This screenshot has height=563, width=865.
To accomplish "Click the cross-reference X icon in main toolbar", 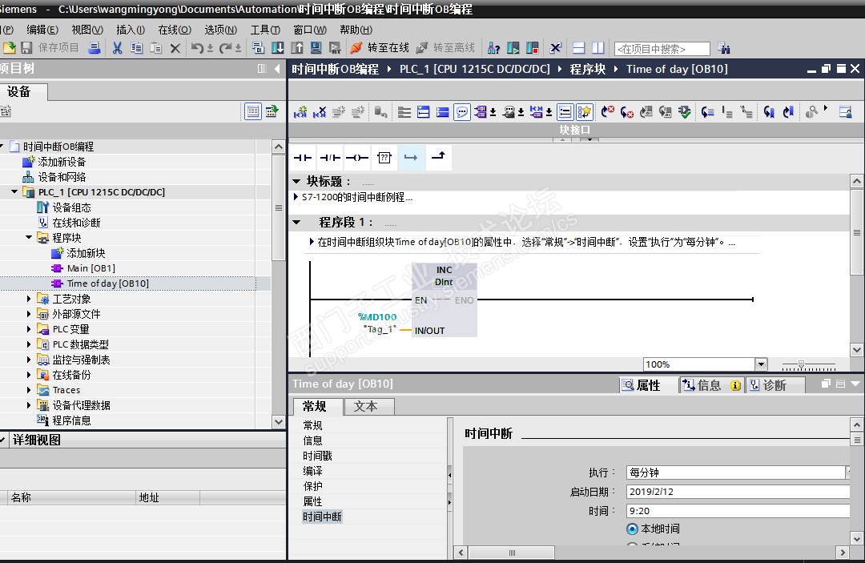I will (555, 48).
